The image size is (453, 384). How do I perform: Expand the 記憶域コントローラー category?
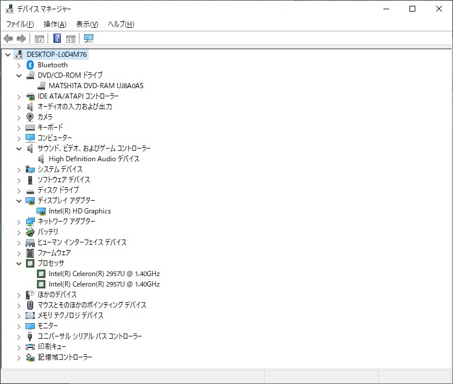(x=19, y=358)
